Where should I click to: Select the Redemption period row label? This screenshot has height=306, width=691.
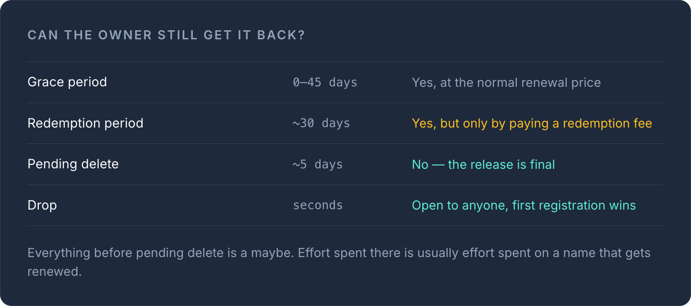click(x=85, y=123)
